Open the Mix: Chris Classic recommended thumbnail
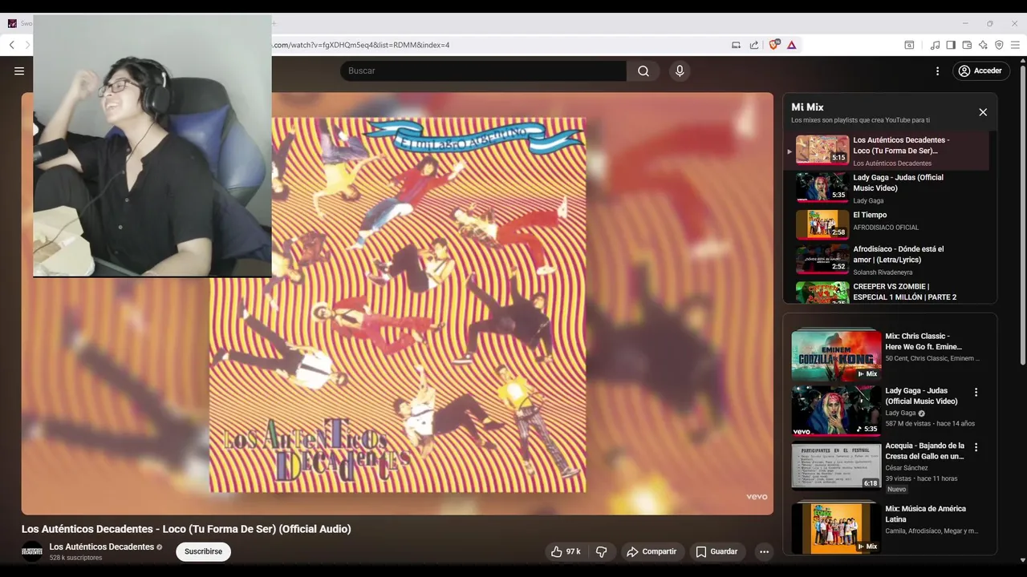Screen dimensions: 1027x577 click(x=836, y=355)
